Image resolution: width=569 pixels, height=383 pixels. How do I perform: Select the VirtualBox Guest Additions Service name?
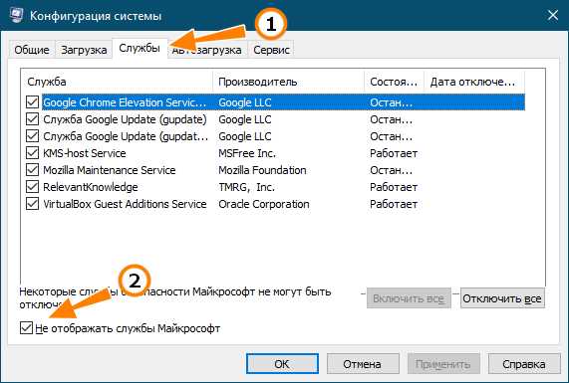[125, 204]
